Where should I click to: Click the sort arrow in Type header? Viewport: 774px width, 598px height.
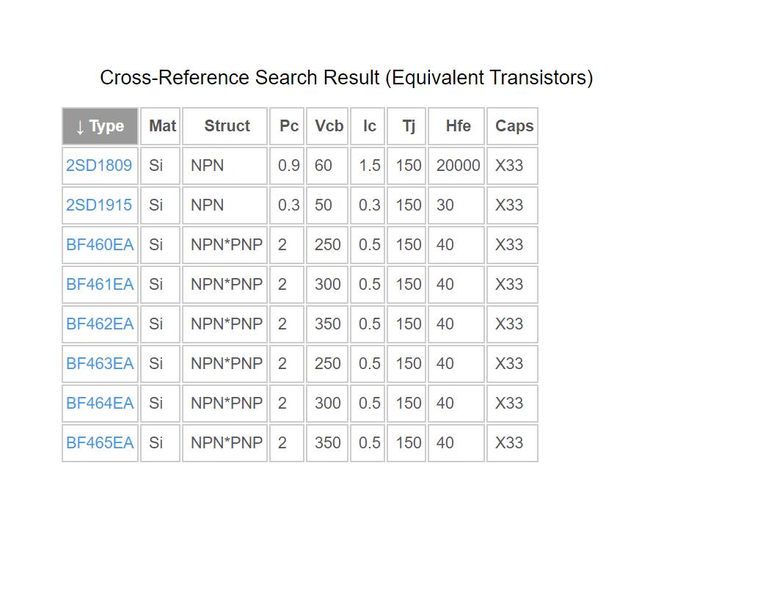(x=80, y=128)
